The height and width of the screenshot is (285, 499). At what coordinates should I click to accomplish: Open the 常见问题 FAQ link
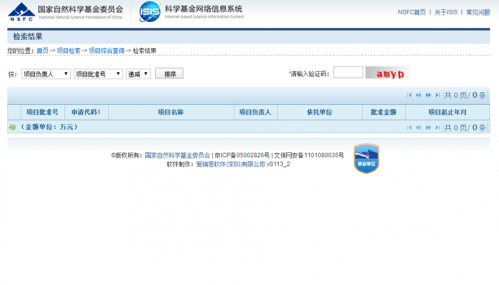(x=477, y=12)
